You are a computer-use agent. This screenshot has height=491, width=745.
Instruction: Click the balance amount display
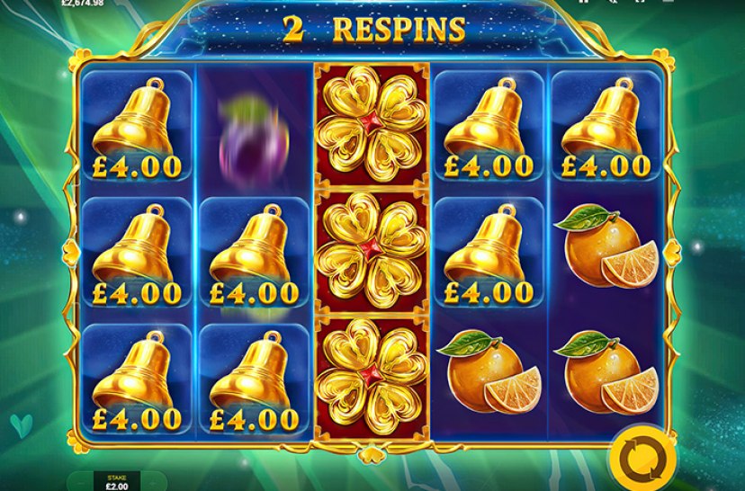point(83,3)
